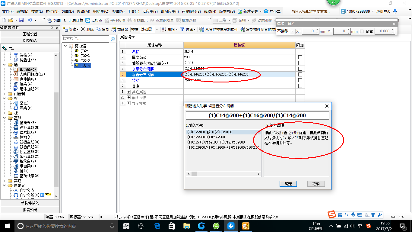
Task: Click the Windows Start button
Action: coord(7,226)
